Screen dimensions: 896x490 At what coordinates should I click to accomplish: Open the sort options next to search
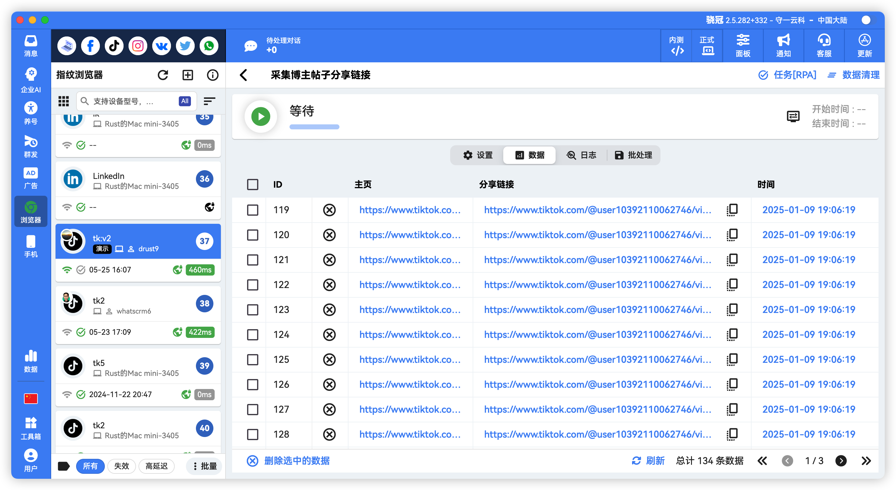pos(209,101)
